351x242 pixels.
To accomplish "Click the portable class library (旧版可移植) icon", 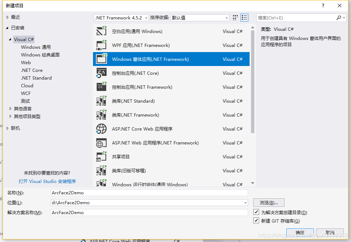I will point(101,171).
